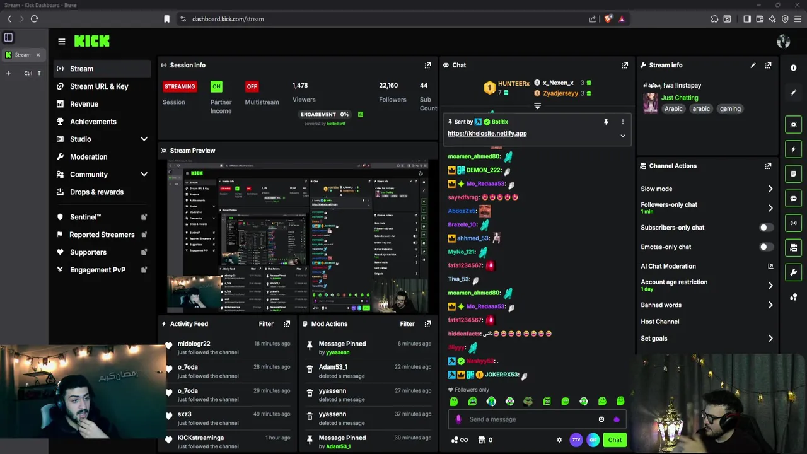Pop out the Stream info panel
Screen dimensions: 807x454
[768, 65]
